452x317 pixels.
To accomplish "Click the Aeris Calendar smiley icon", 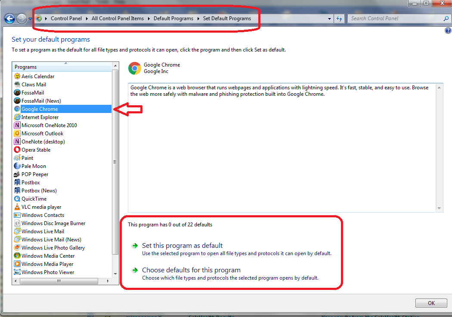I will (17, 76).
